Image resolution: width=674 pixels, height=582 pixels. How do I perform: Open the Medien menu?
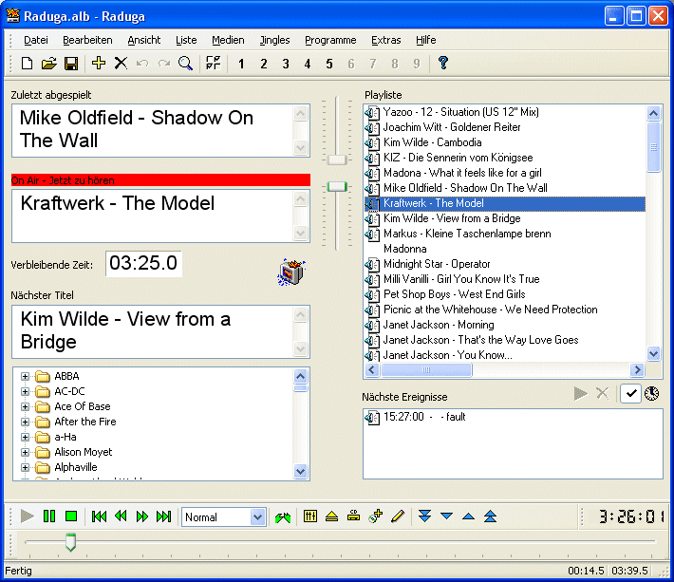pyautogui.click(x=228, y=40)
